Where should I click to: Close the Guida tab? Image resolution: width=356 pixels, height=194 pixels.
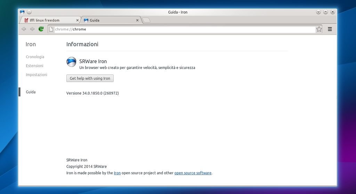point(137,20)
